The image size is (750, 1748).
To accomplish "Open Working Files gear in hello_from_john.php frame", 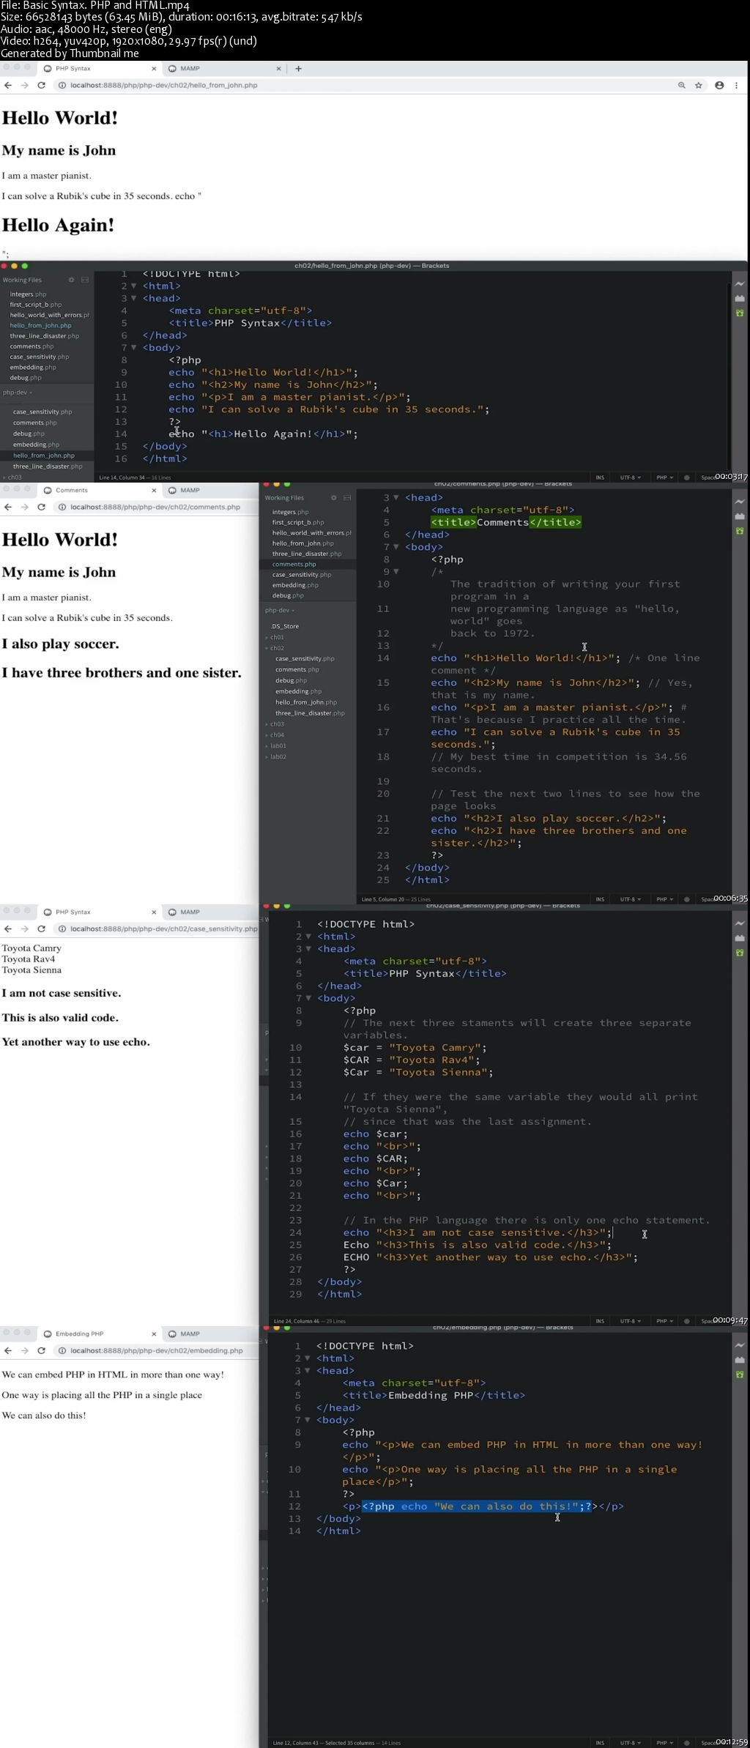I will pyautogui.click(x=71, y=280).
